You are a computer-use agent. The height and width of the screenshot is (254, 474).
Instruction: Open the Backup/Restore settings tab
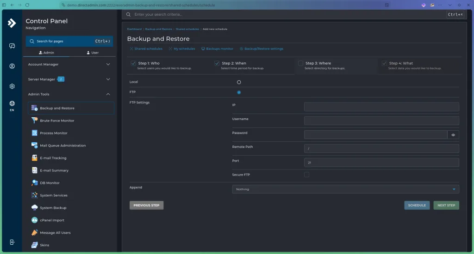[261, 48]
